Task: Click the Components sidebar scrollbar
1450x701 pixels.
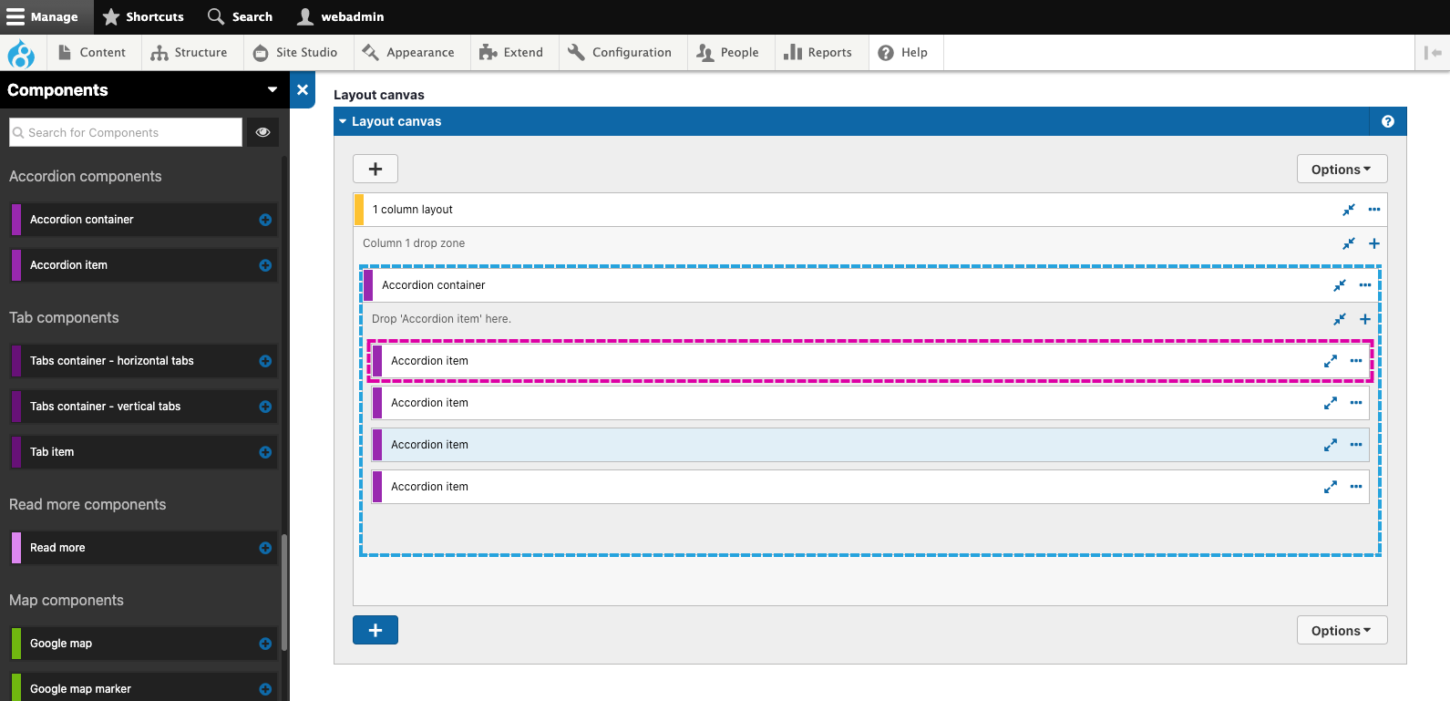Action: click(x=284, y=593)
